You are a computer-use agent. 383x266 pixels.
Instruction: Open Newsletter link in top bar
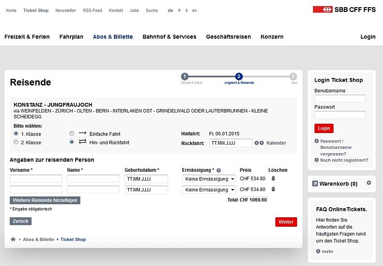[66, 11]
